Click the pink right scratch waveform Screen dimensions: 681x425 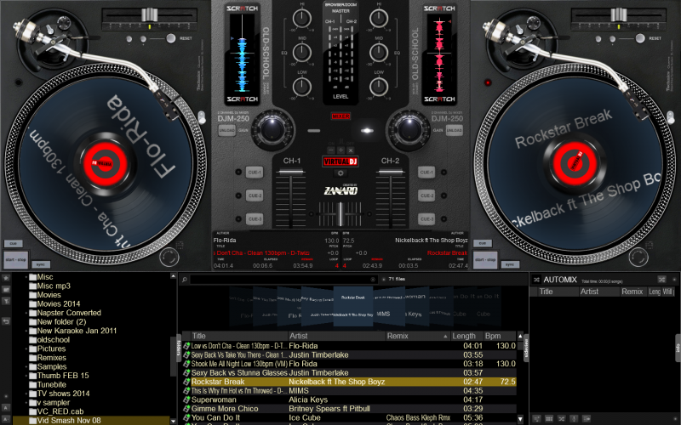[439, 54]
